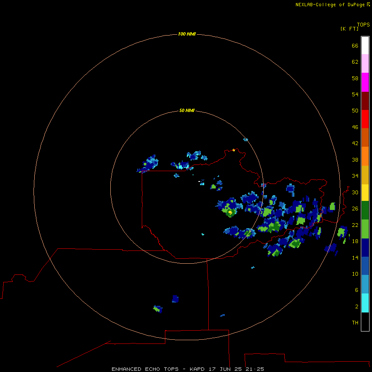Image resolution: width=372 pixels, height=372 pixels.
Task: Click the white 66 kft color swatch
Action: [365, 45]
